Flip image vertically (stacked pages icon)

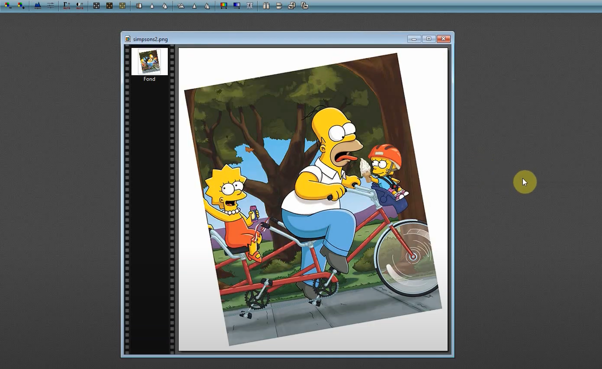point(279,6)
